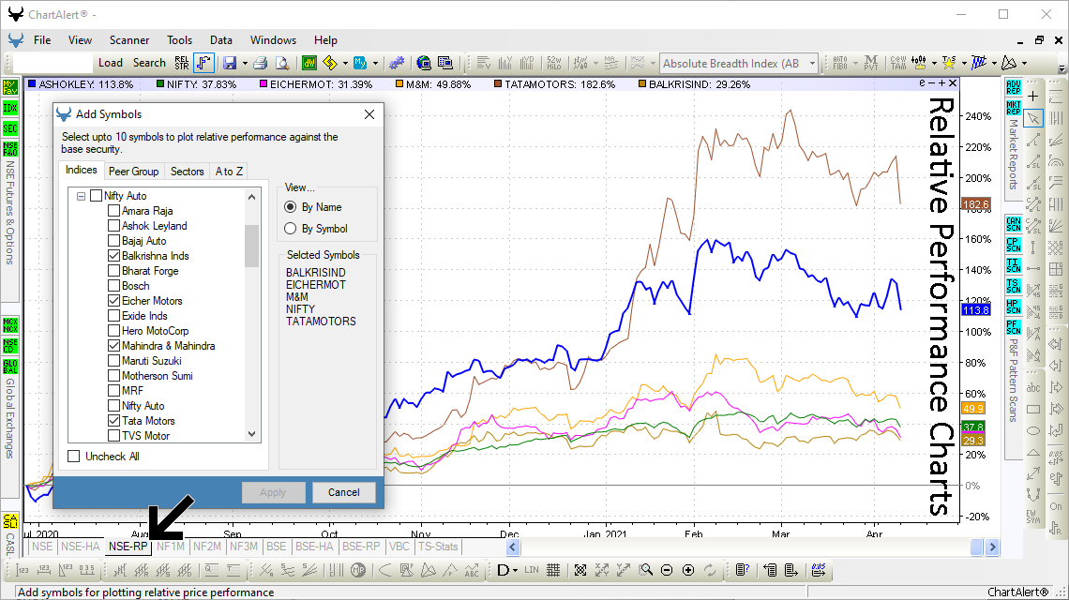Click the My Fav sidebar icon
This screenshot has width=1069, height=600.
[x=10, y=87]
